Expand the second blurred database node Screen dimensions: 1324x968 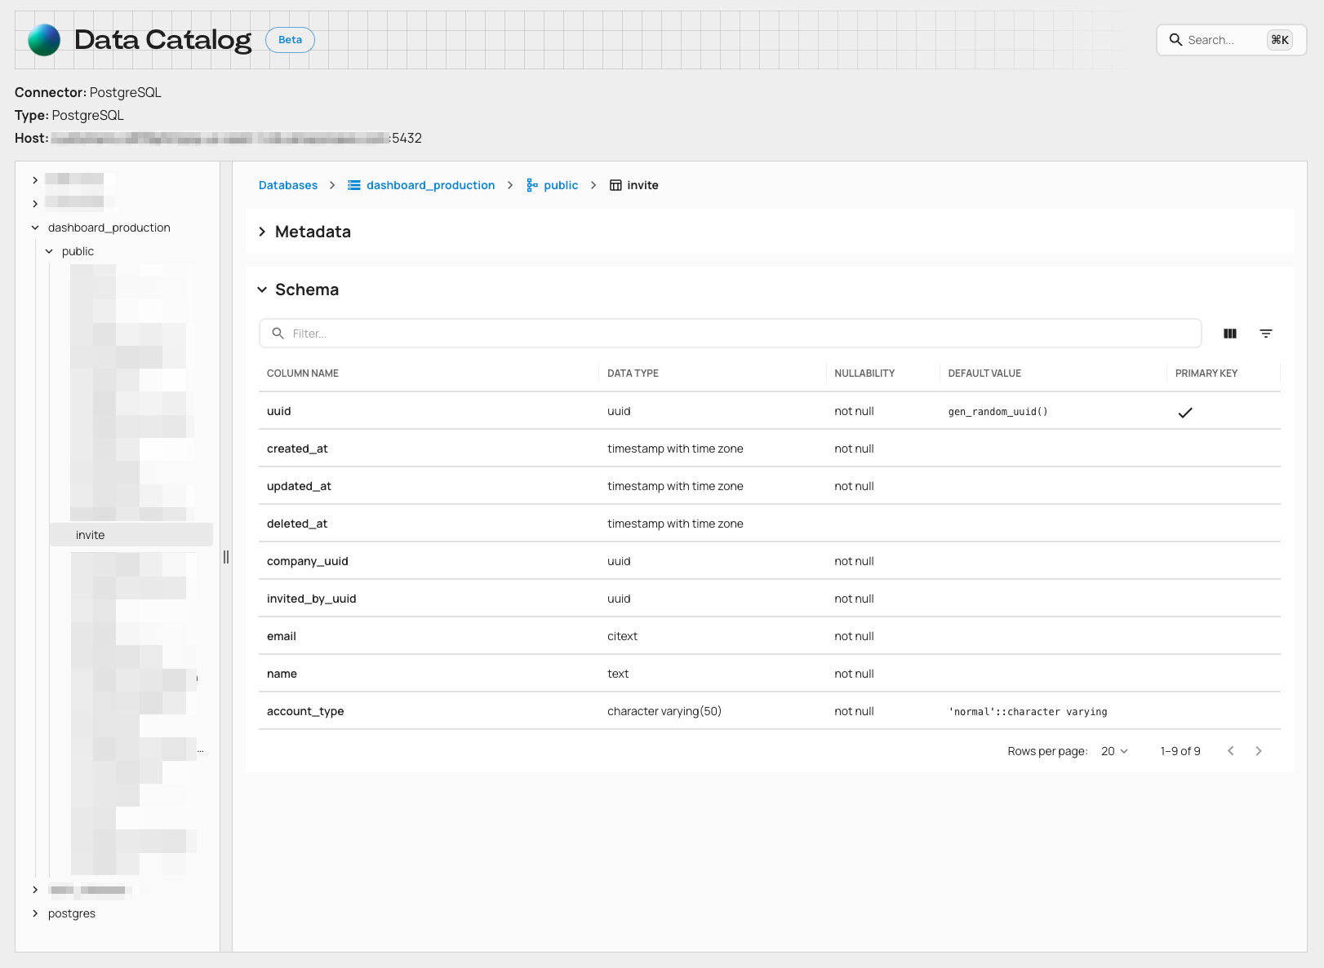tap(35, 204)
